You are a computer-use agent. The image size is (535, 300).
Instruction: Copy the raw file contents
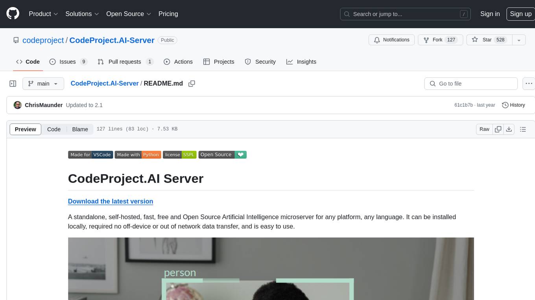pyautogui.click(x=498, y=129)
